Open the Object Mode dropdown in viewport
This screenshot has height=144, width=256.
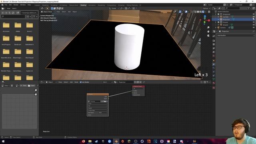click(48, 12)
